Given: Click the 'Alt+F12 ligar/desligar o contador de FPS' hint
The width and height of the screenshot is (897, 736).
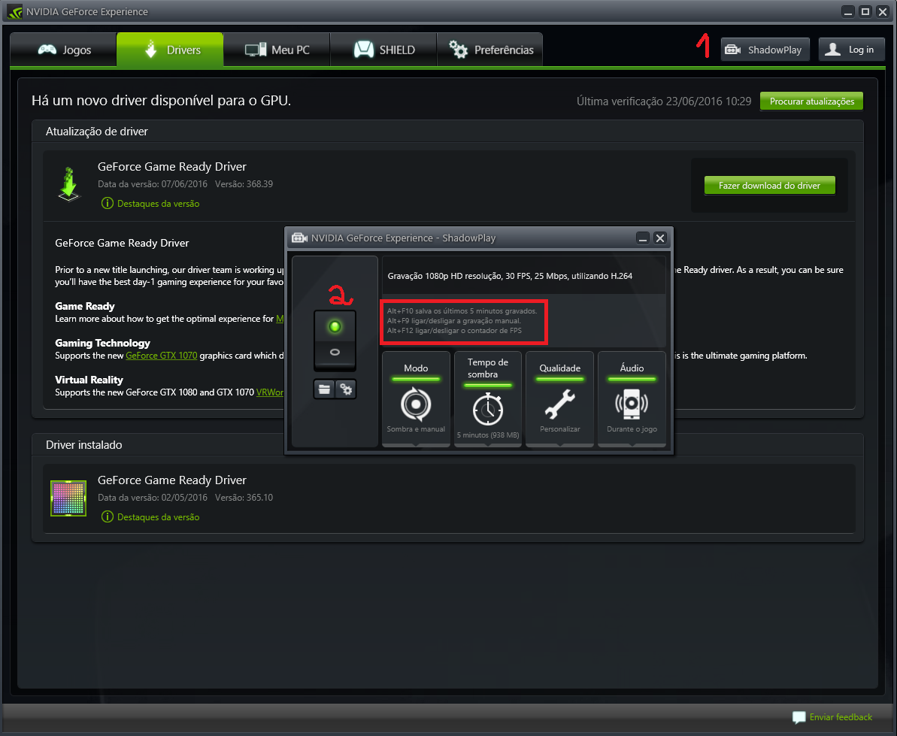Looking at the screenshot, I should tap(454, 331).
